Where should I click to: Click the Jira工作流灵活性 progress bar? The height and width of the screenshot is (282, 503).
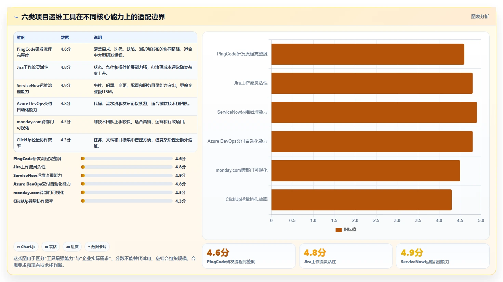pos(127,167)
